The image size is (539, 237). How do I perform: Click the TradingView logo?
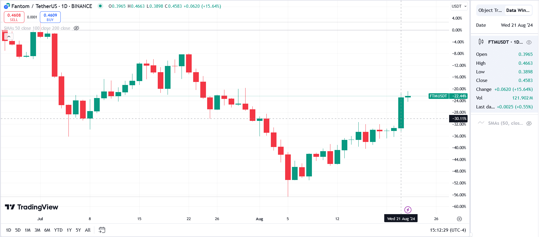[x=32, y=207]
